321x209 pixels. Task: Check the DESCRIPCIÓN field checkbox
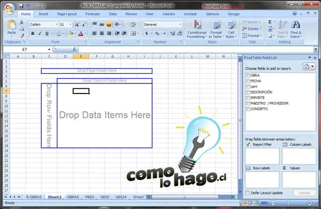pyautogui.click(x=248, y=92)
